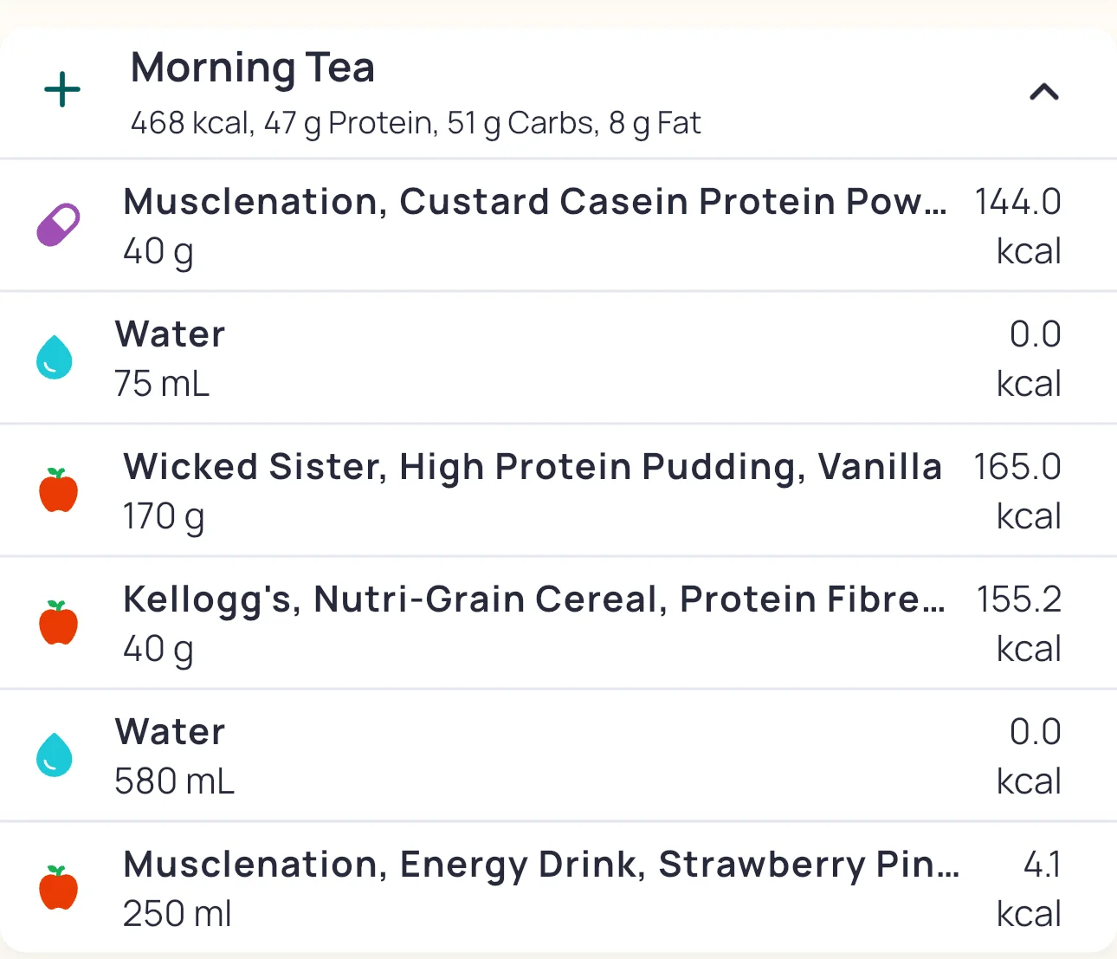Screen dimensions: 1117x959
Task: Click the apple icon beside Kellogg's Nutri-Grain
Action: pyautogui.click(x=58, y=623)
